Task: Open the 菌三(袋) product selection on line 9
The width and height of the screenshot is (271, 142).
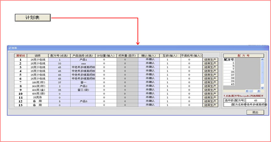Action: point(83,90)
